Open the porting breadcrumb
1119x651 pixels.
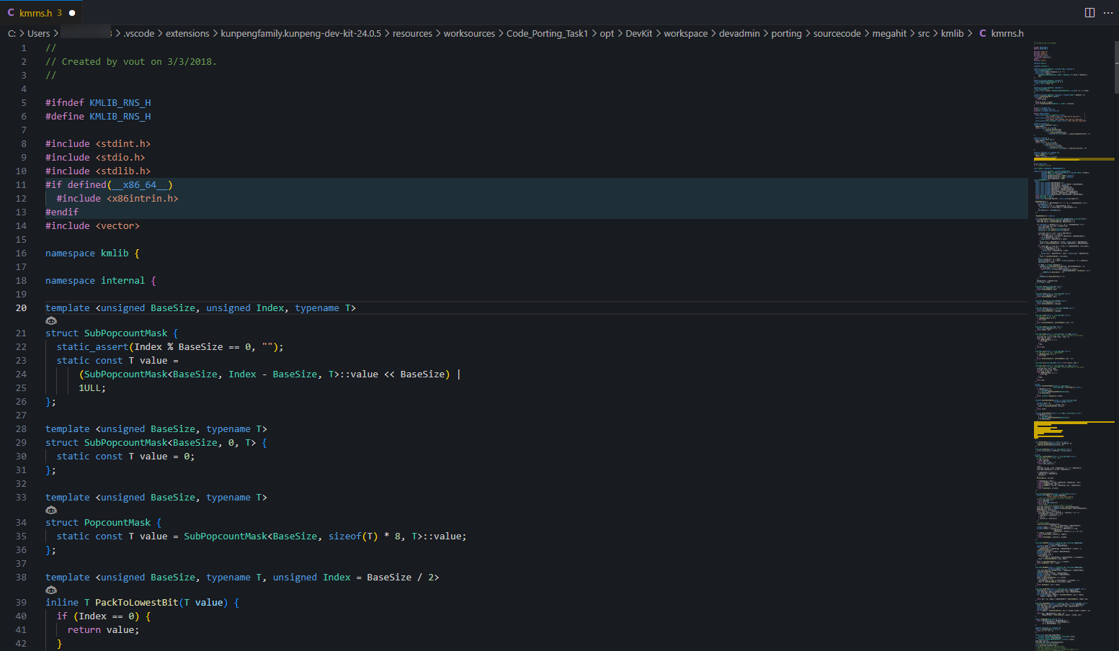[786, 33]
